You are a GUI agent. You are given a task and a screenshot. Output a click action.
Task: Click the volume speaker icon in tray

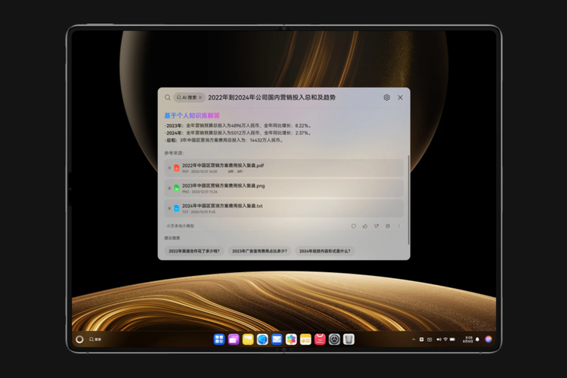coord(438,339)
